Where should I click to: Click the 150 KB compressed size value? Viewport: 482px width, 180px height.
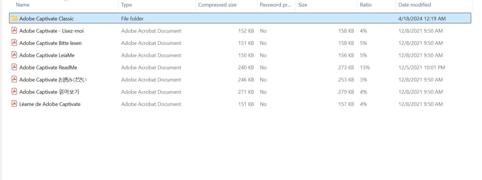tap(246, 55)
